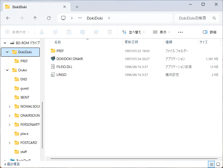Click the Cut scissors icon

42,32
